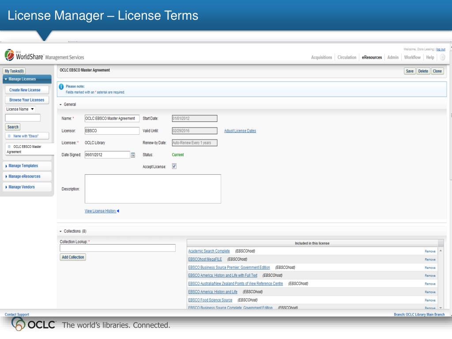Click the round icon next to Help
Viewport: 452px width, 339px height.
pyautogui.click(x=442, y=57)
